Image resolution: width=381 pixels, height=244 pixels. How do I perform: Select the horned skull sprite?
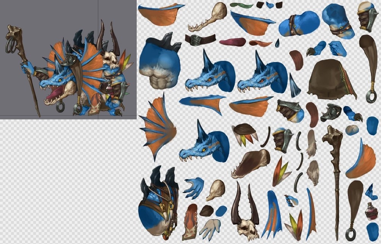247,217
